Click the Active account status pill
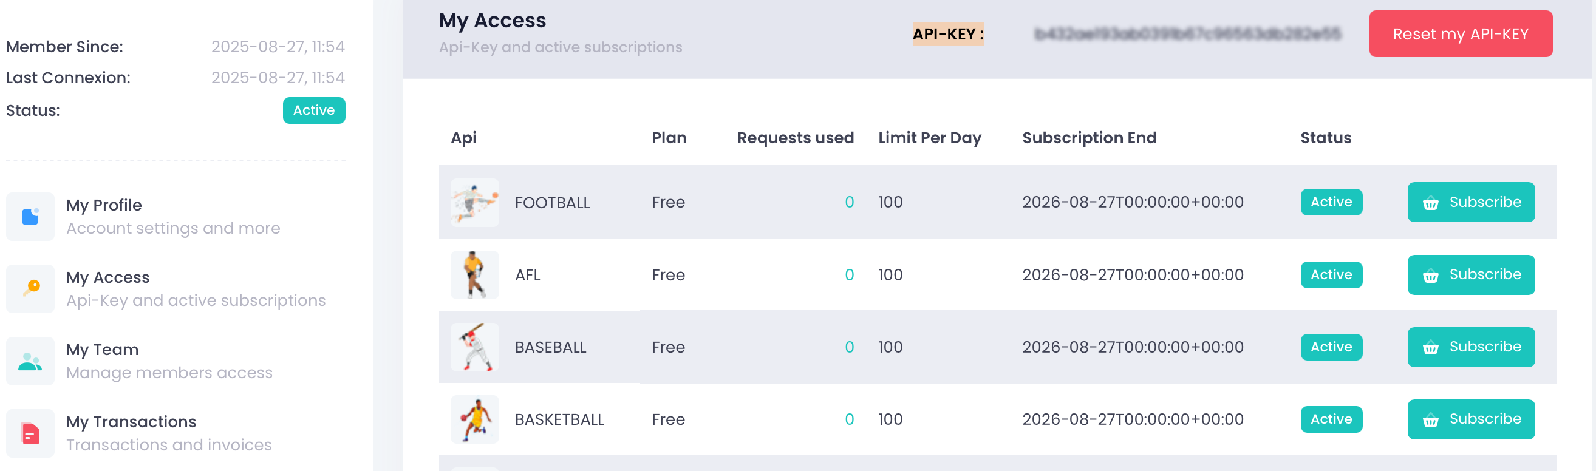 point(313,110)
